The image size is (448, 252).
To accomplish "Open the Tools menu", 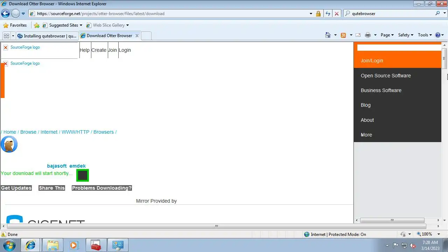I will pyautogui.click(x=425, y=35).
